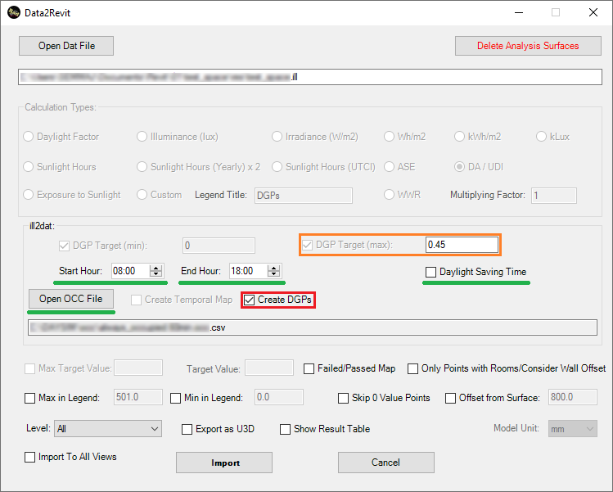Select the Illuminance (lux) radio button
613x492 pixels.
(142, 137)
